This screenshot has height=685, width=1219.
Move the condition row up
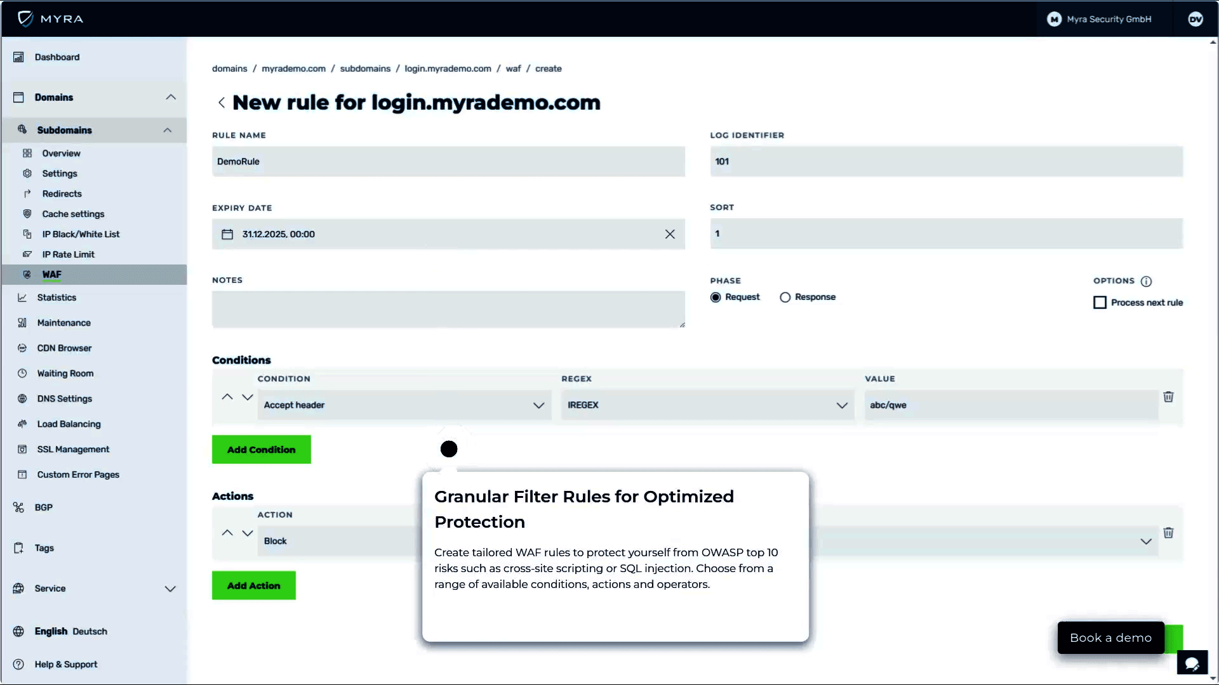[227, 397]
